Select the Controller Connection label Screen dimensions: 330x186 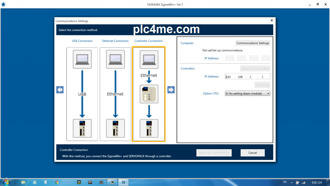[149, 41]
